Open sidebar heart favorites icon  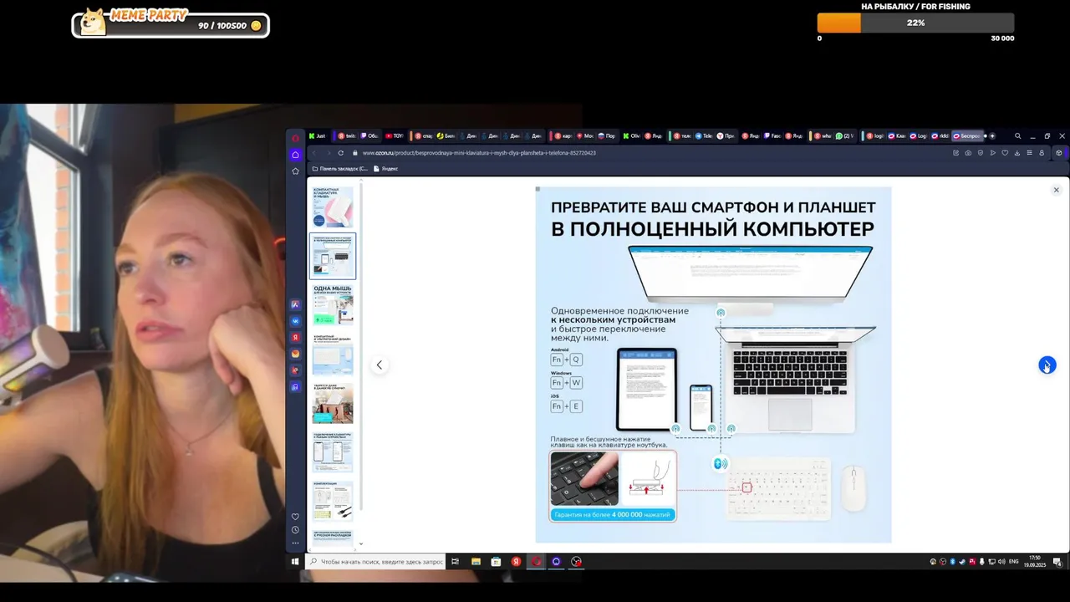click(295, 517)
